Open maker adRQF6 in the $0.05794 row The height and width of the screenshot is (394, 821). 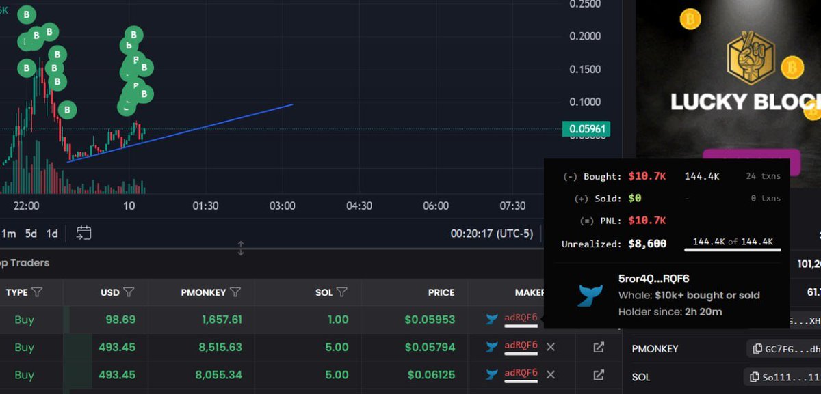tap(521, 346)
